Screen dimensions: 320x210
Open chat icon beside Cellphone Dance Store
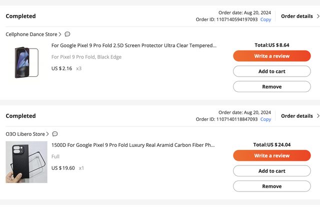(67, 35)
